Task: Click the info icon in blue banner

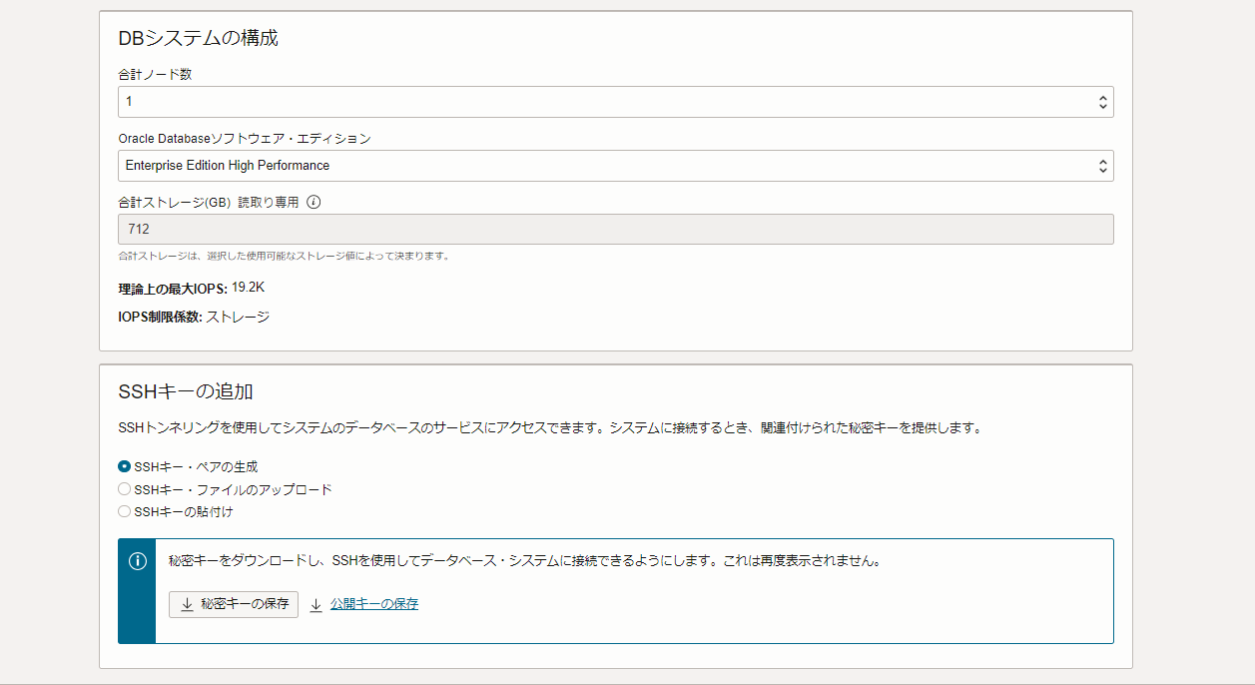Action: click(x=138, y=561)
